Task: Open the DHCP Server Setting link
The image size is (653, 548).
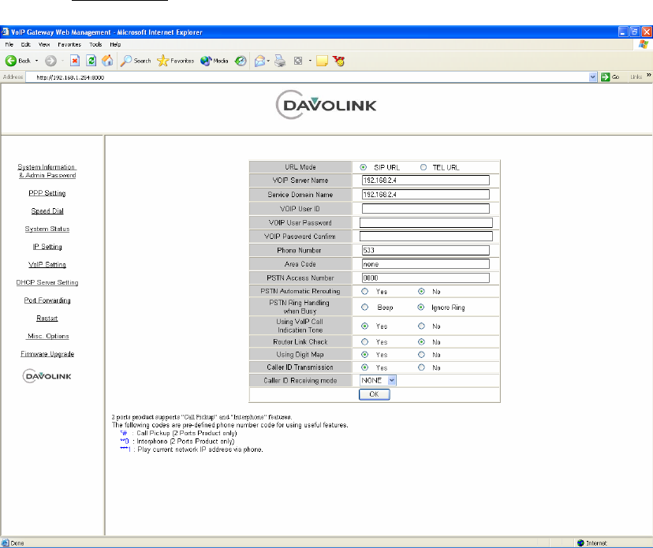Action: (x=47, y=282)
